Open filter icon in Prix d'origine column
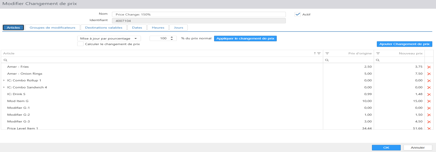 tap(327, 53)
